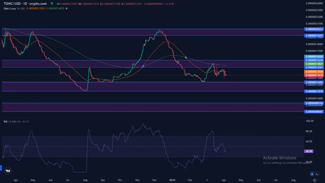Click the 0.00000014581 price line label

314,67
